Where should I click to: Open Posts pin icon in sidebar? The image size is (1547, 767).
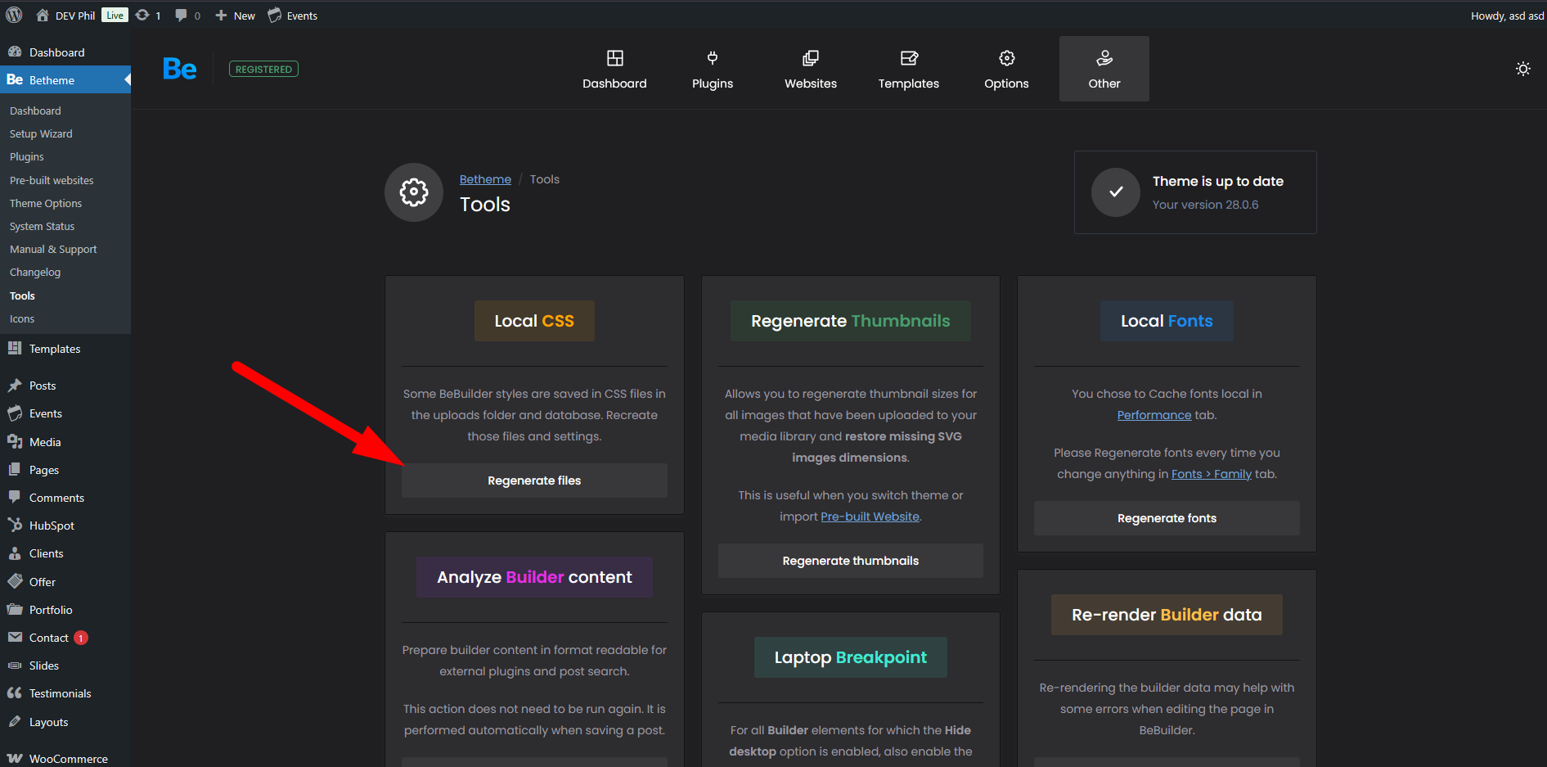(x=14, y=385)
